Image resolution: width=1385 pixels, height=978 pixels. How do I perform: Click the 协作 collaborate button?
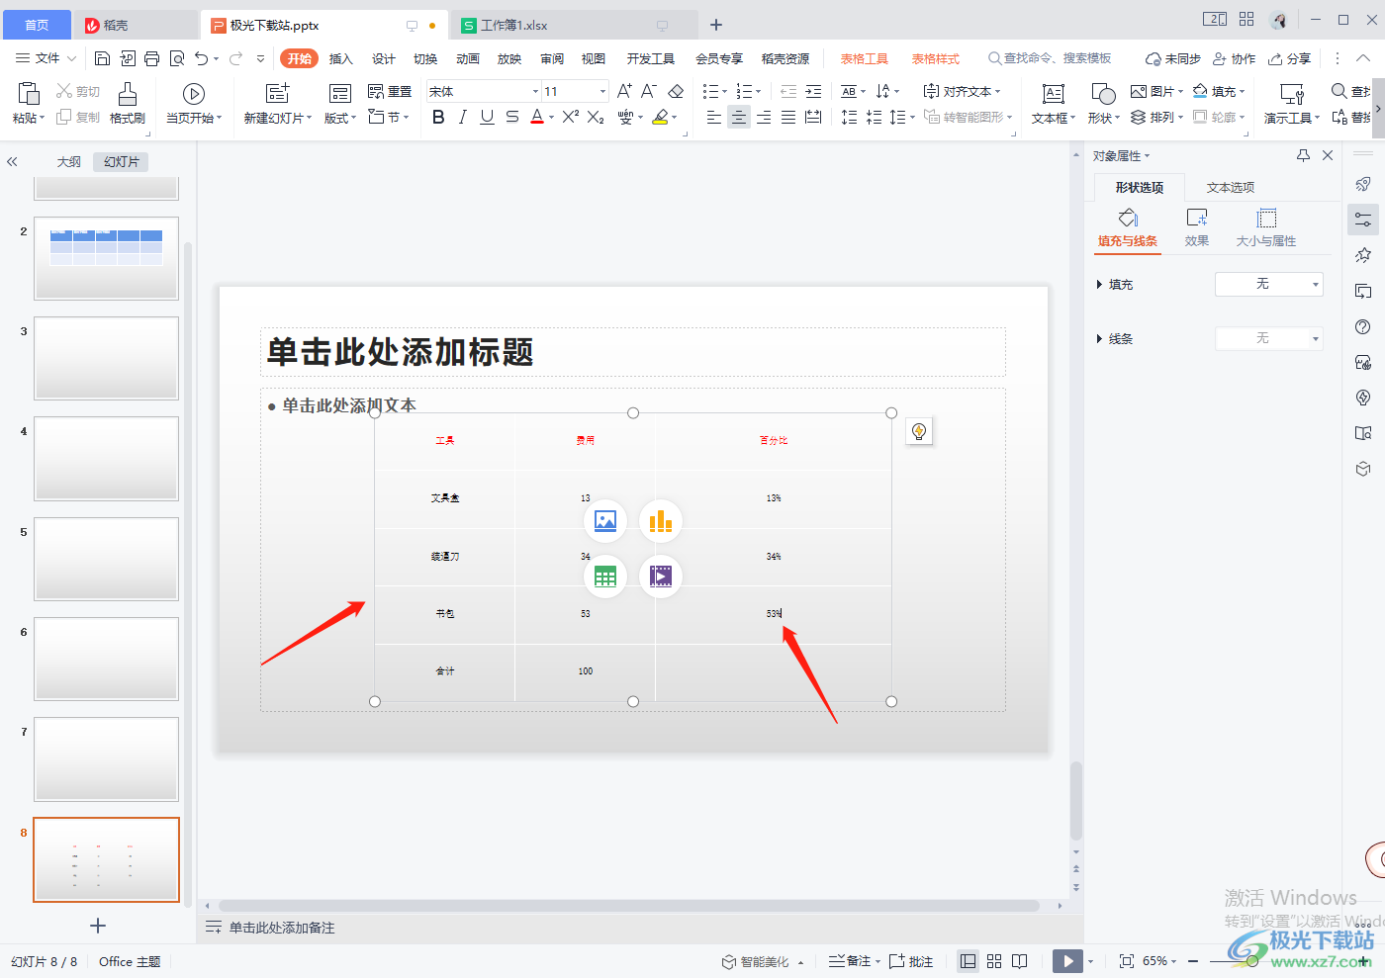tap(1235, 58)
